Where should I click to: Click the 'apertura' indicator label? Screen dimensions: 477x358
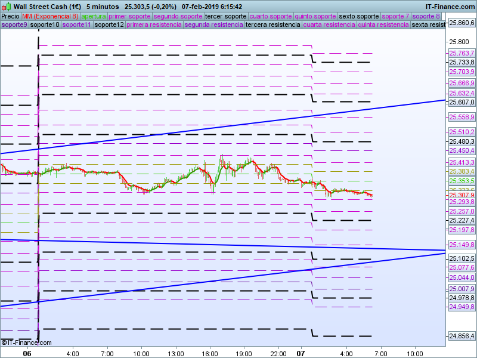pyautogui.click(x=94, y=16)
